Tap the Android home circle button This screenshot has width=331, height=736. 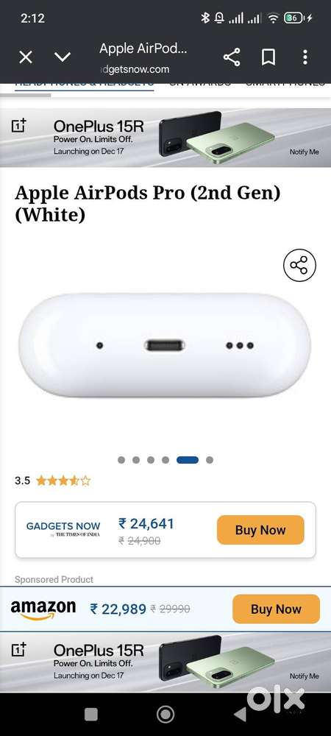(165, 715)
